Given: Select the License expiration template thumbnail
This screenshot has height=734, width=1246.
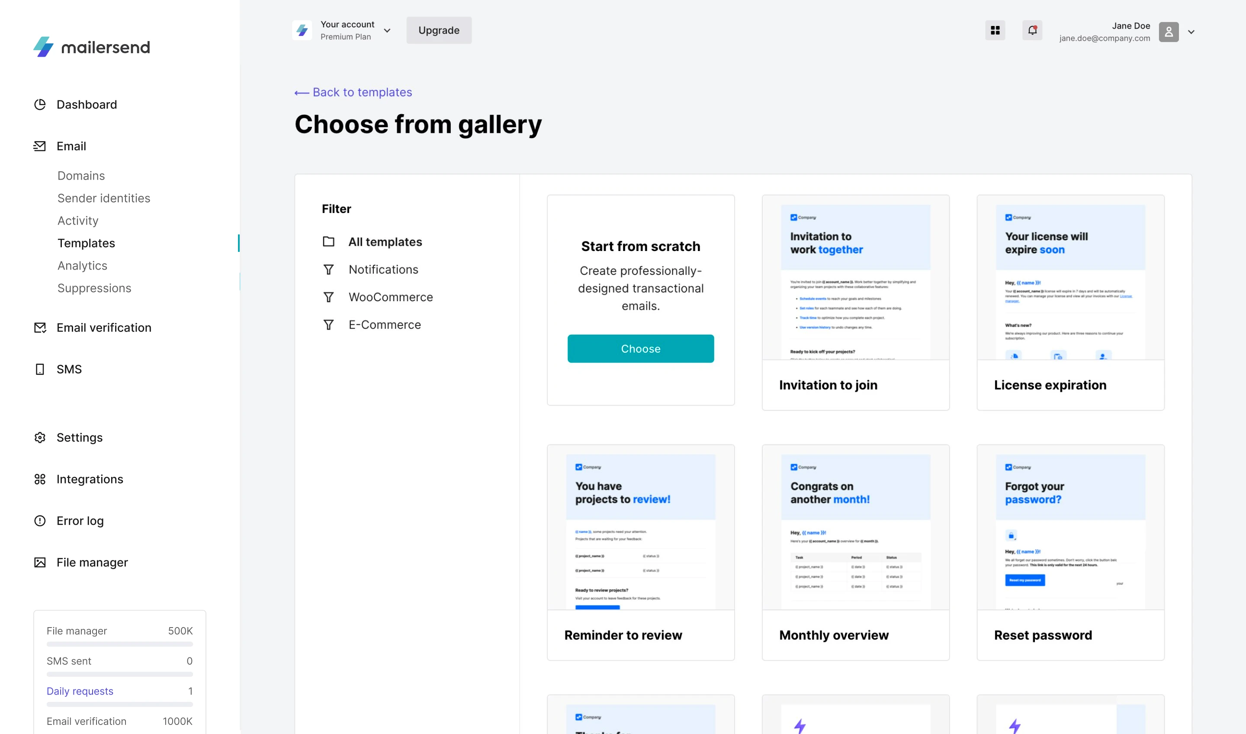Looking at the screenshot, I should pyautogui.click(x=1070, y=278).
